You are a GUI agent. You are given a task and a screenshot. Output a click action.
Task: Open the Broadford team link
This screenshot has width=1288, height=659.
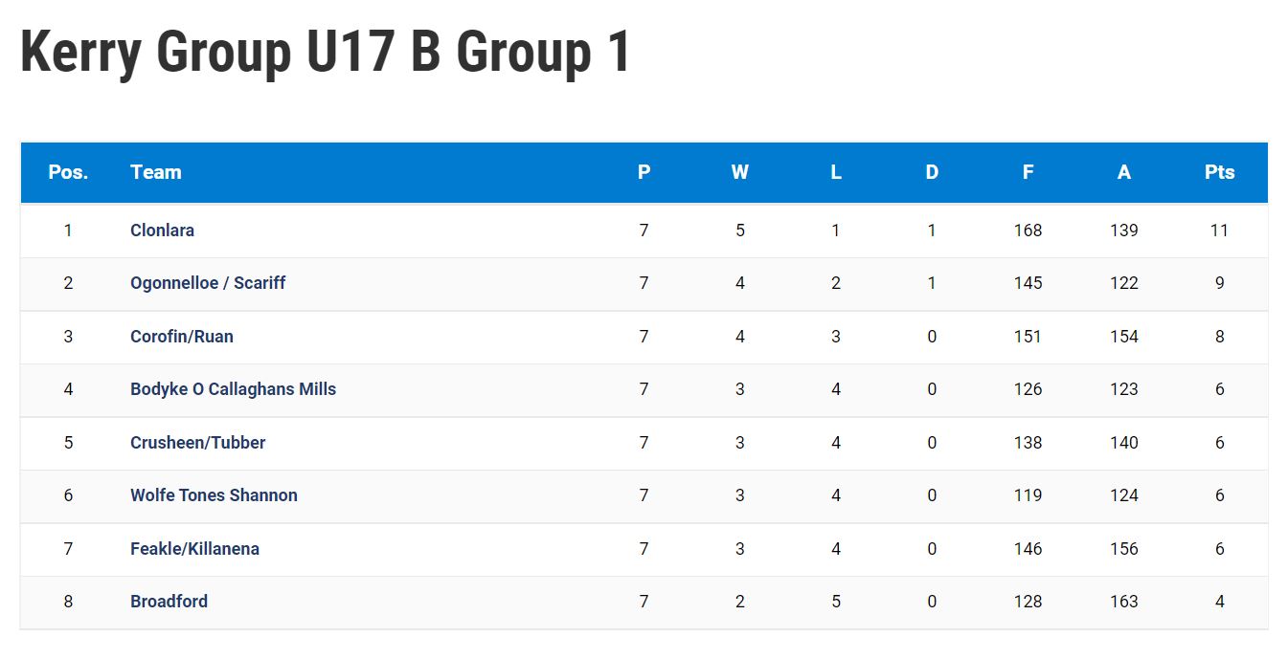tap(169, 602)
